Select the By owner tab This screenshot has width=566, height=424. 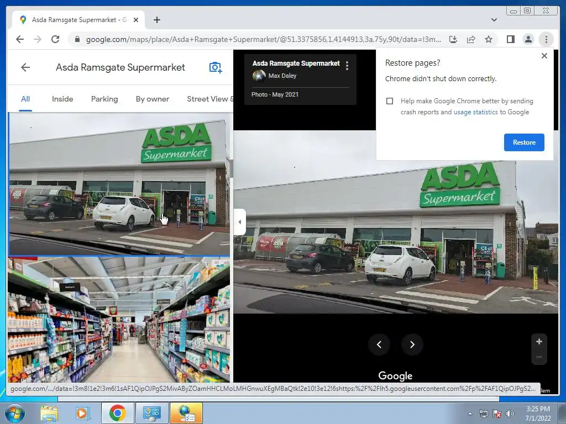(153, 99)
